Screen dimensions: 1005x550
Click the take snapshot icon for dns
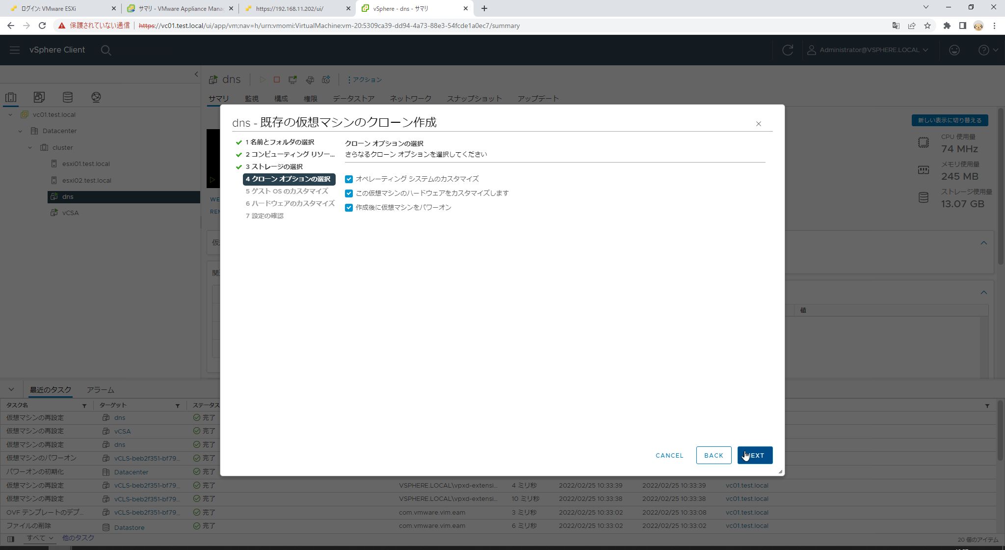(326, 80)
